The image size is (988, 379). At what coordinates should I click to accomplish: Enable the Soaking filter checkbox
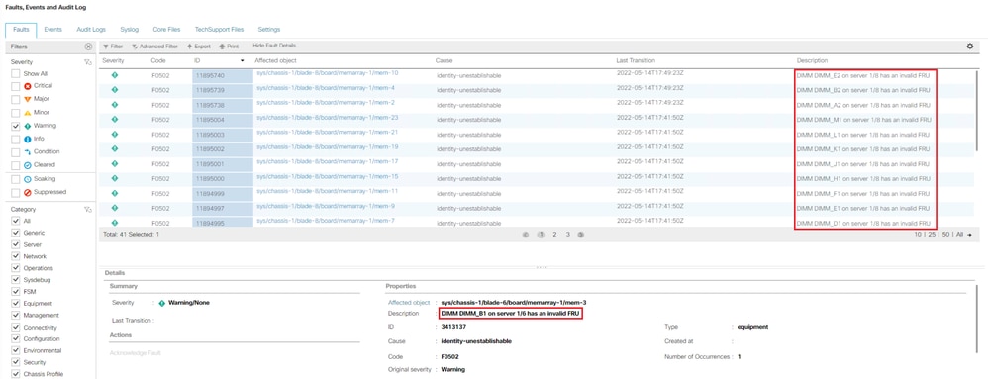click(x=16, y=179)
